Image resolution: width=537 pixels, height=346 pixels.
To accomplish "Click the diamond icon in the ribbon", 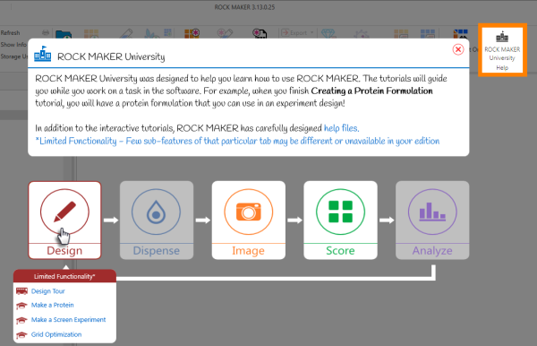I will (328, 33).
